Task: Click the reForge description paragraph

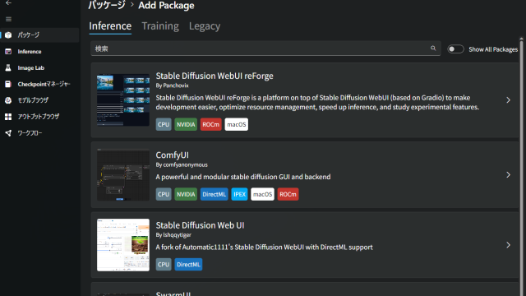Action: pos(317,102)
